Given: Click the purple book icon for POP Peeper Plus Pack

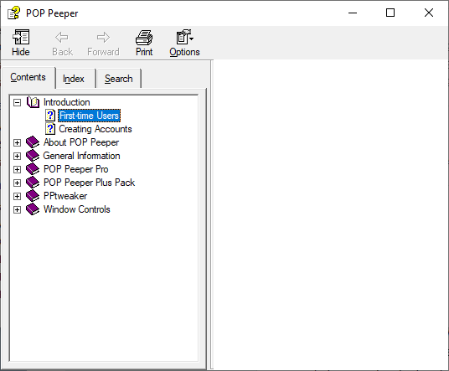Looking at the screenshot, I should click(33, 183).
